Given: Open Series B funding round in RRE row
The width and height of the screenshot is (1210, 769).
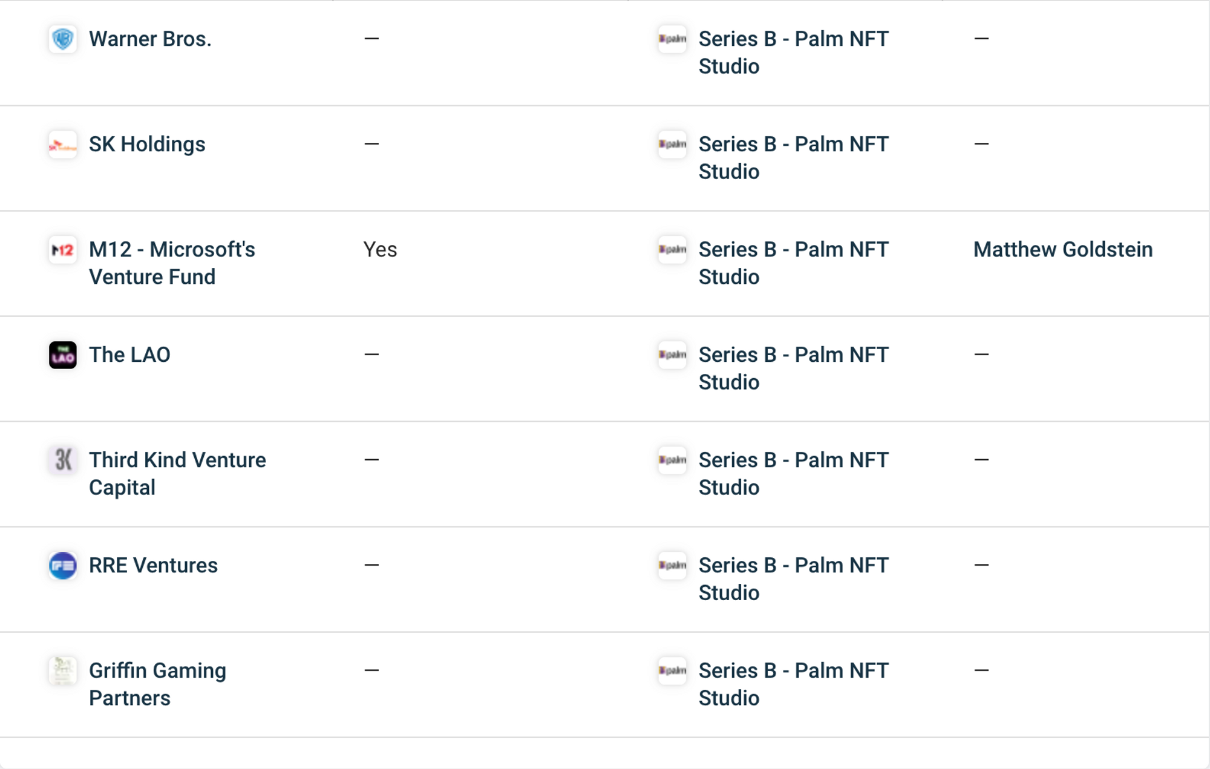Looking at the screenshot, I should coord(793,579).
